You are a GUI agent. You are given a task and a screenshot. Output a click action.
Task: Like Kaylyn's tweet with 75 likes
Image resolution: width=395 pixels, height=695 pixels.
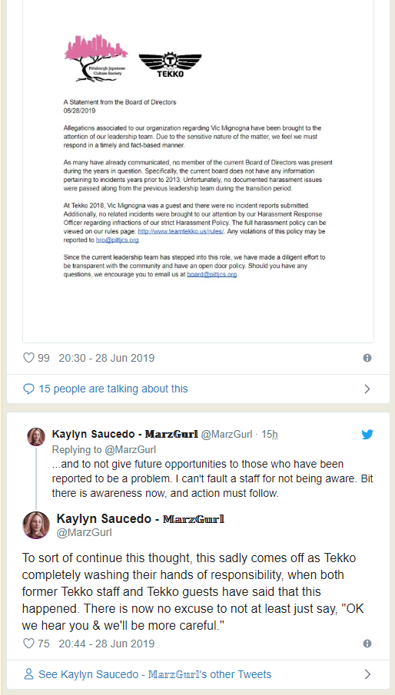click(28, 643)
